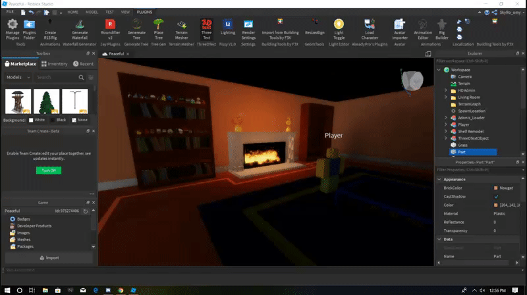The width and height of the screenshot is (527, 295).
Task: Expand the HD Admin folder
Action: point(446,90)
